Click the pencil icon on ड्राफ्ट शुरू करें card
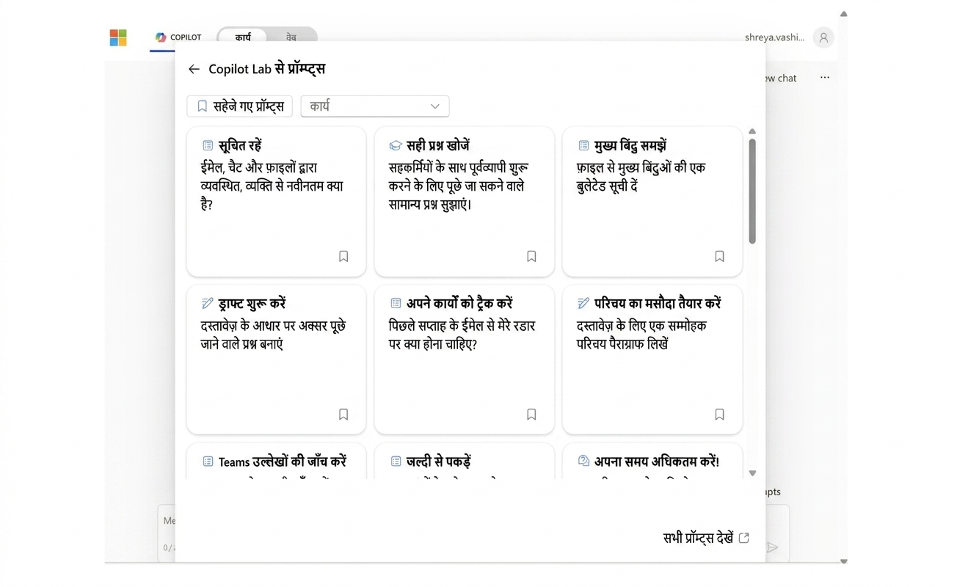The image size is (957, 587). 208,303
